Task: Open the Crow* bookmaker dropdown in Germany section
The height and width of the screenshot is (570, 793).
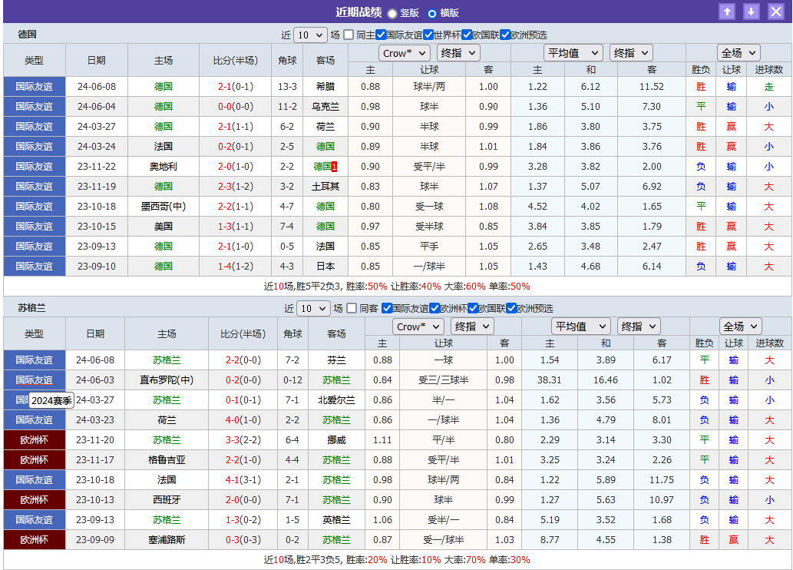Action: click(405, 53)
